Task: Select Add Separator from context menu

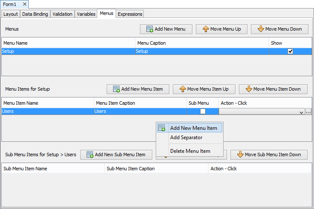Action: point(186,137)
